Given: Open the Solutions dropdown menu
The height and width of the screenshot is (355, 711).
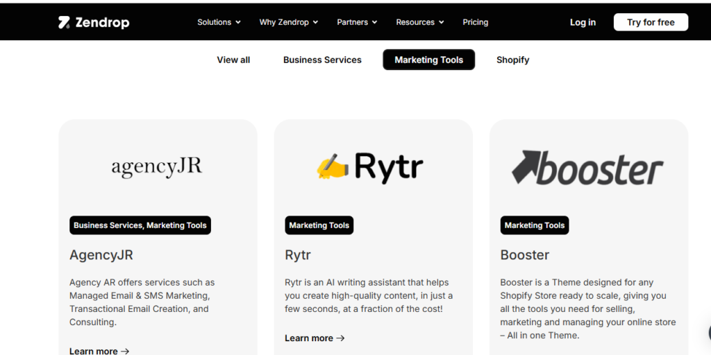Looking at the screenshot, I should click(219, 22).
